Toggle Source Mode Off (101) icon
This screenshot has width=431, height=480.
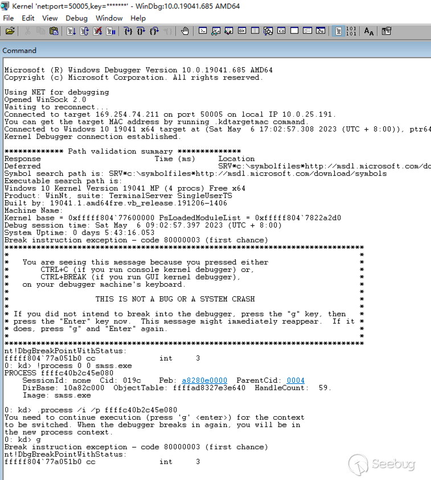click(x=351, y=31)
